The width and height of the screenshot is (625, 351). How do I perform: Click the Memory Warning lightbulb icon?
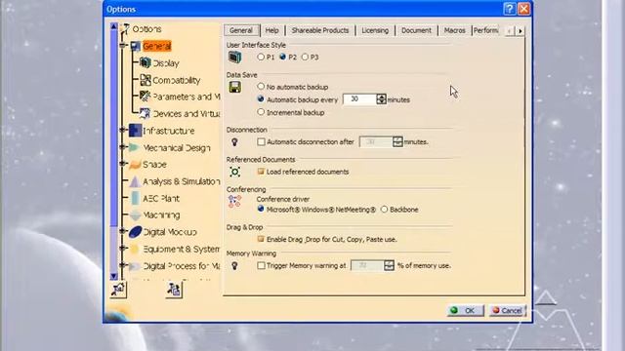tap(234, 266)
